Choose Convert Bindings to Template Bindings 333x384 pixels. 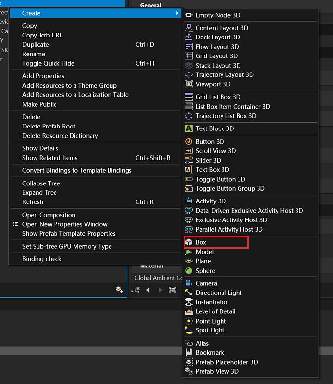pos(77,170)
